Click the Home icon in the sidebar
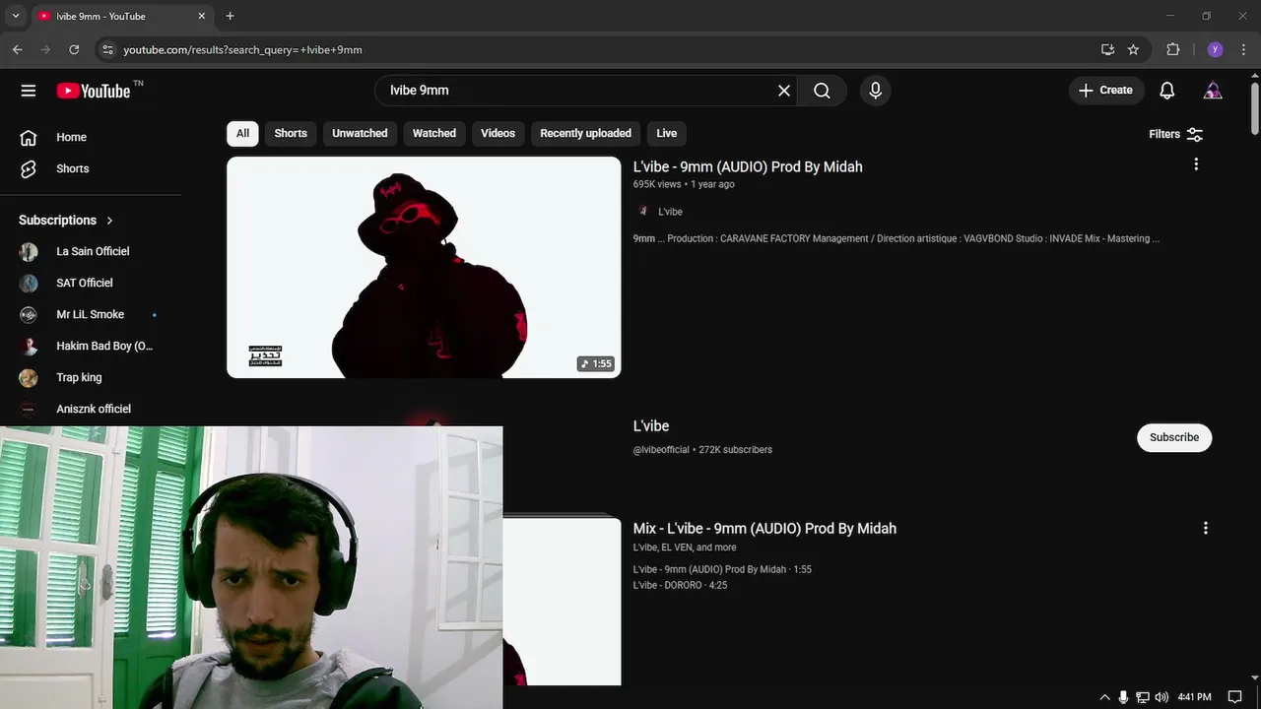The height and width of the screenshot is (709, 1261). pyautogui.click(x=29, y=137)
